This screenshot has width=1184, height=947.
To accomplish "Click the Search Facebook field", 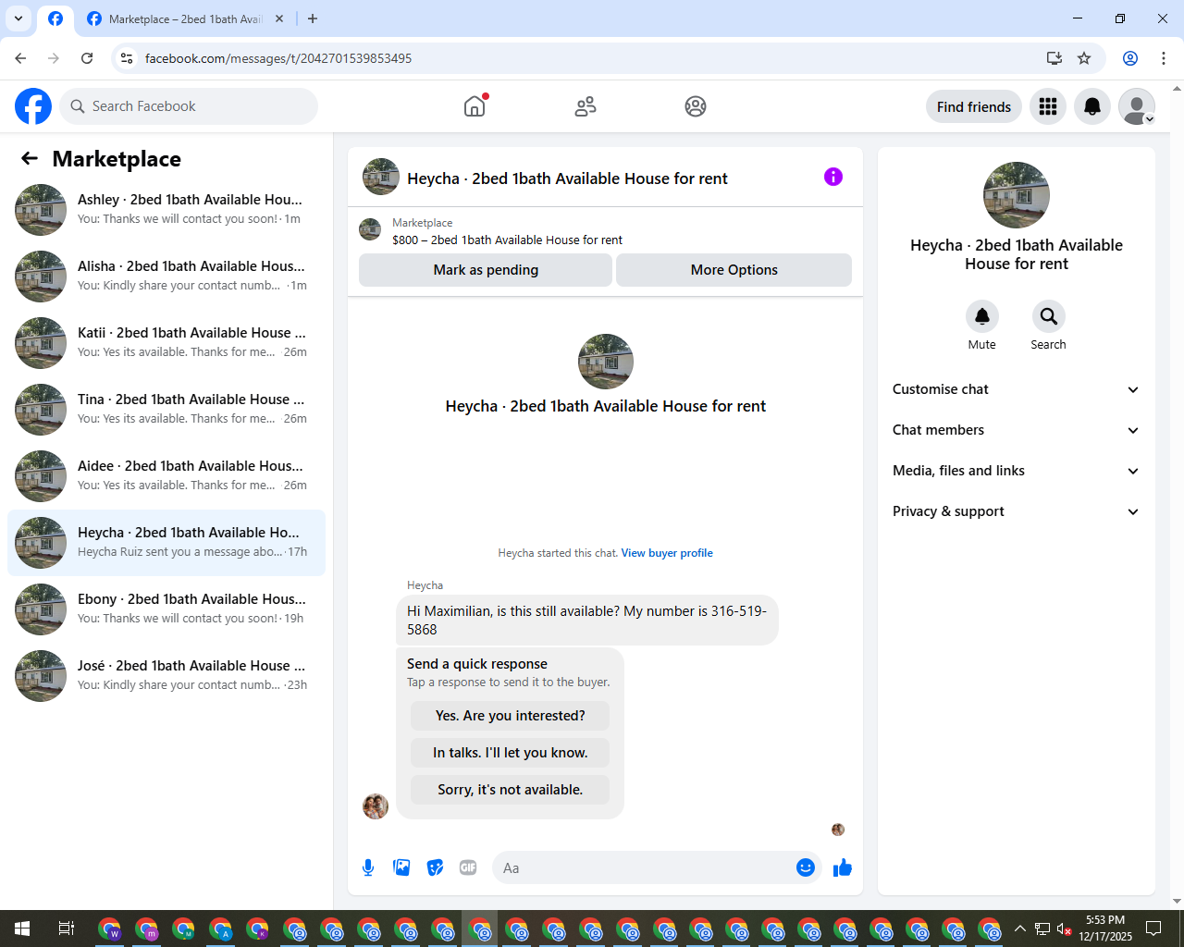I will point(189,106).
